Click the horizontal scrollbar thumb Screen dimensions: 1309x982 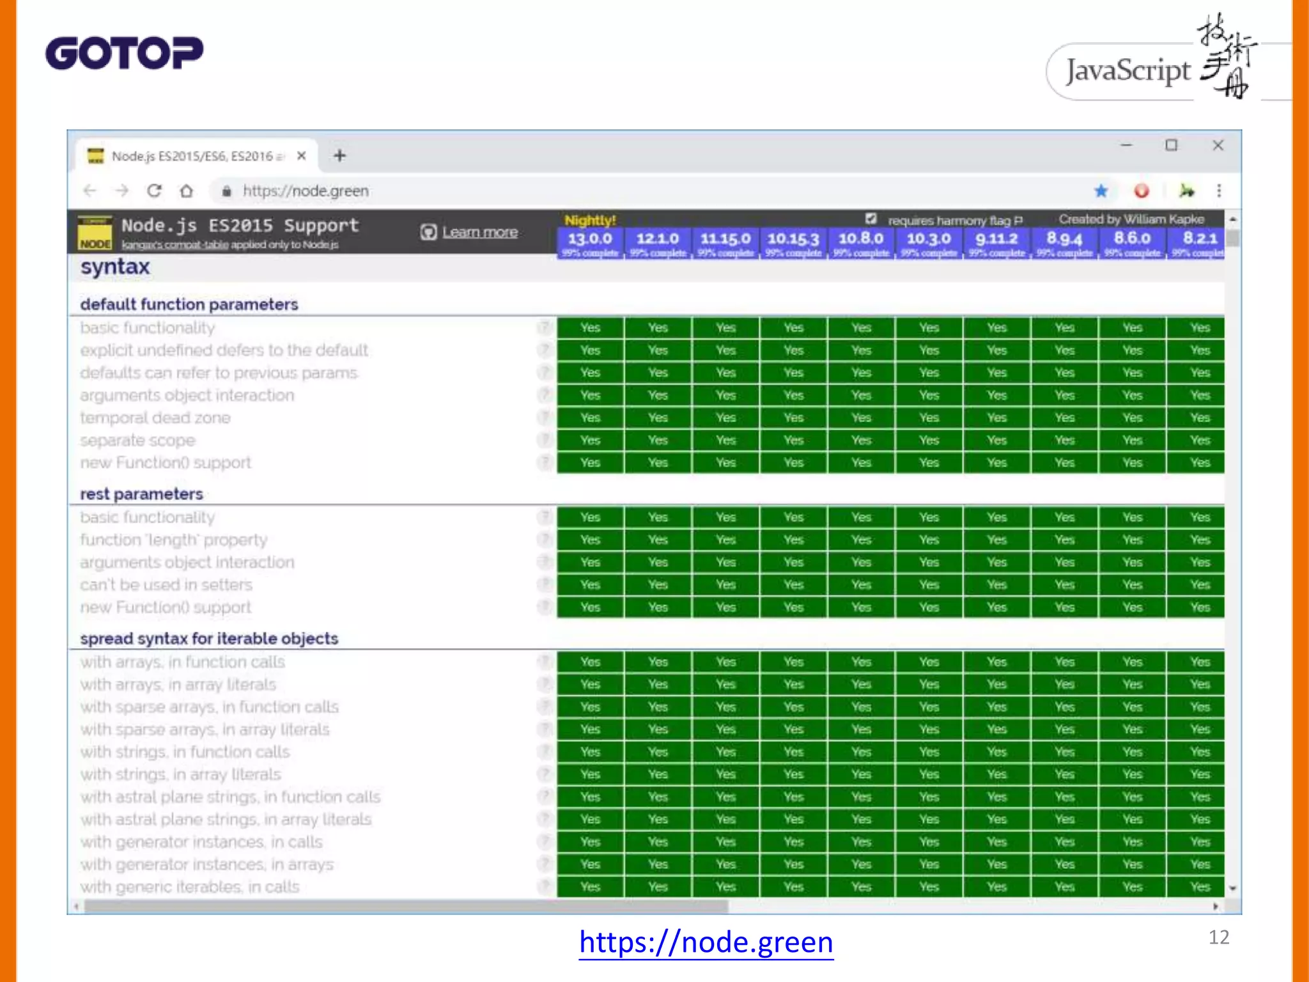coord(406,906)
